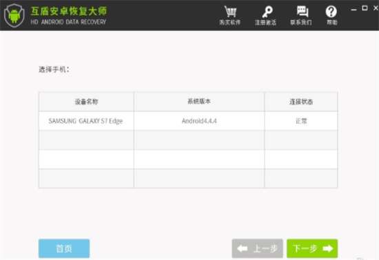Image resolution: width=379 pixels, height=260 pixels.
Task: Click the Android shield app logo
Action: point(14,15)
